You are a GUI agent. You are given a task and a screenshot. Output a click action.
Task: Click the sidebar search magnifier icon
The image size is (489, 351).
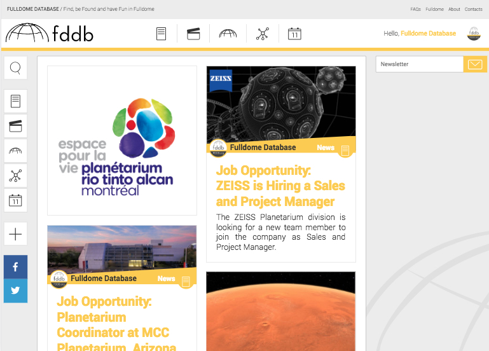pyautogui.click(x=16, y=68)
